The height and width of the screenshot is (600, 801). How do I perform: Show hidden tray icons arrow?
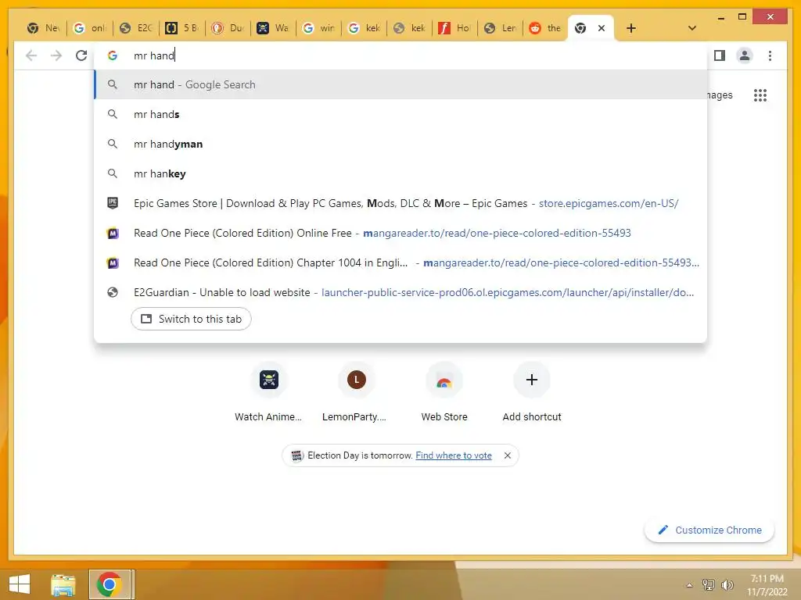[x=689, y=584]
